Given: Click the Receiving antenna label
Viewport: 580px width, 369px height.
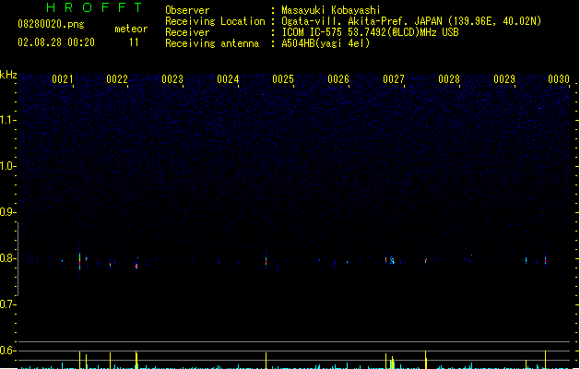Looking at the screenshot, I should 212,43.
